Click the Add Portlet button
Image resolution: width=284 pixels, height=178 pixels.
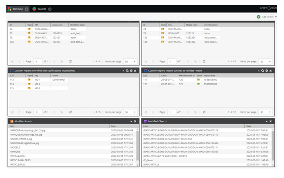point(267,17)
